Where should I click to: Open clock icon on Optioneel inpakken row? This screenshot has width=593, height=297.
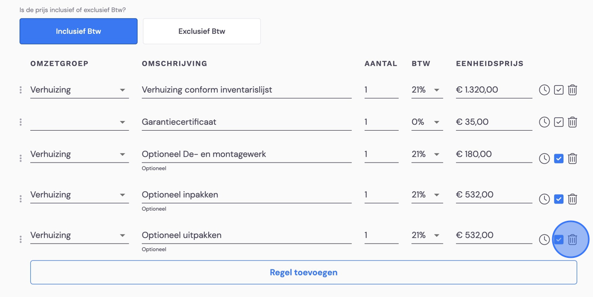tap(544, 199)
